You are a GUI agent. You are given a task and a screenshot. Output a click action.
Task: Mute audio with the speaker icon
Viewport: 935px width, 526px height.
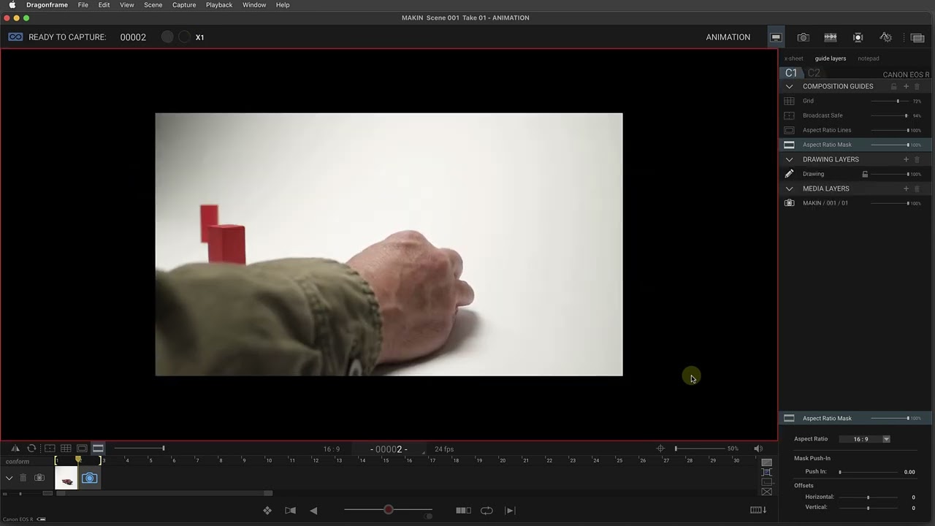[758, 449]
